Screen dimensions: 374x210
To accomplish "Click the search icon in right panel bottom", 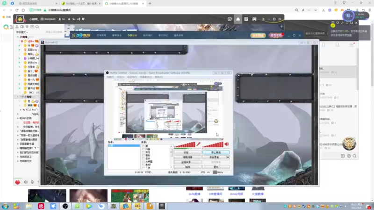I will [x=355, y=156].
